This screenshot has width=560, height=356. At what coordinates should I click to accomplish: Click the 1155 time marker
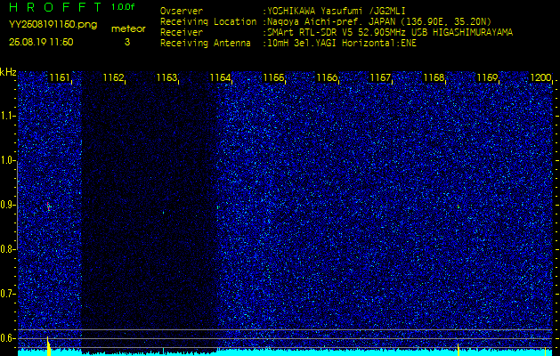[x=274, y=77]
